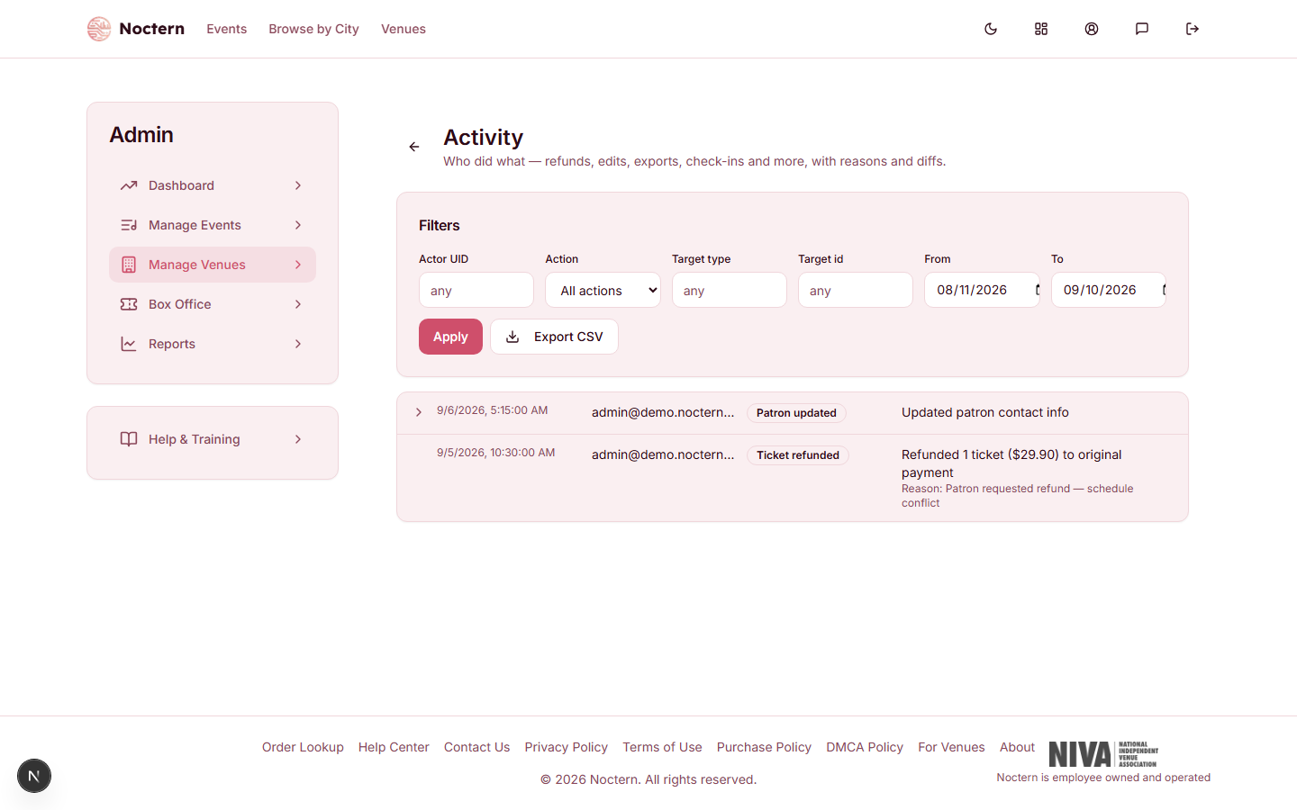Open the Help Center footer link
Image resolution: width=1297 pixels, height=810 pixels.
pyautogui.click(x=394, y=747)
